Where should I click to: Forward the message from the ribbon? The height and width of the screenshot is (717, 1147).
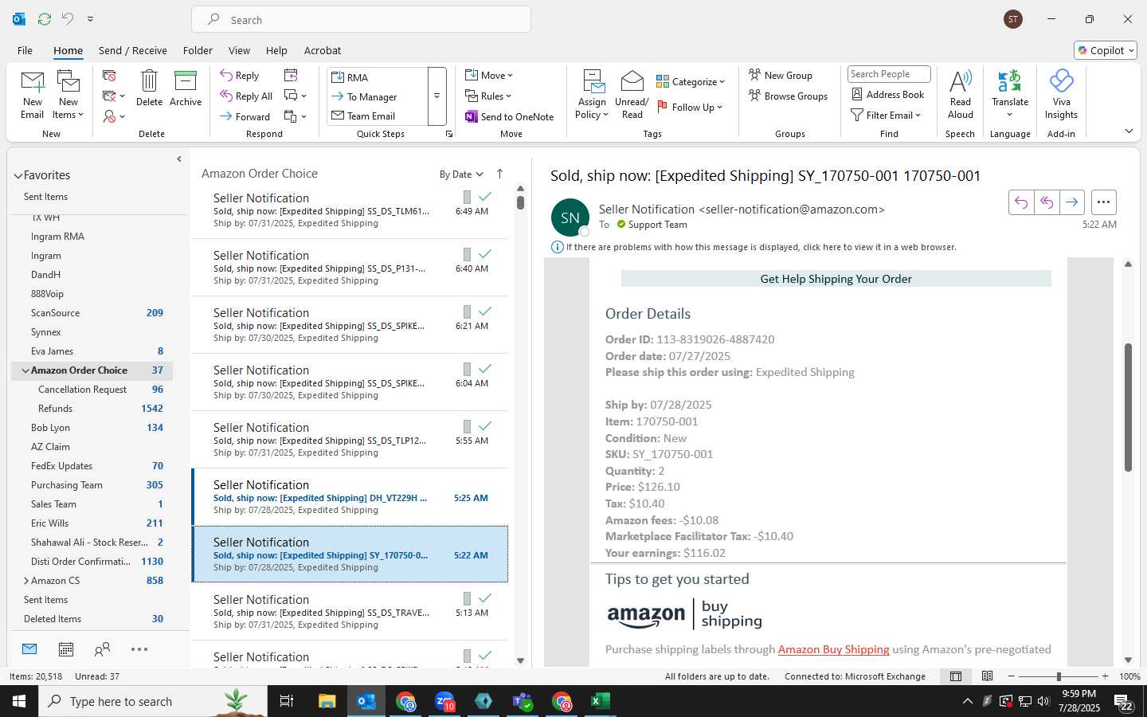245,116
